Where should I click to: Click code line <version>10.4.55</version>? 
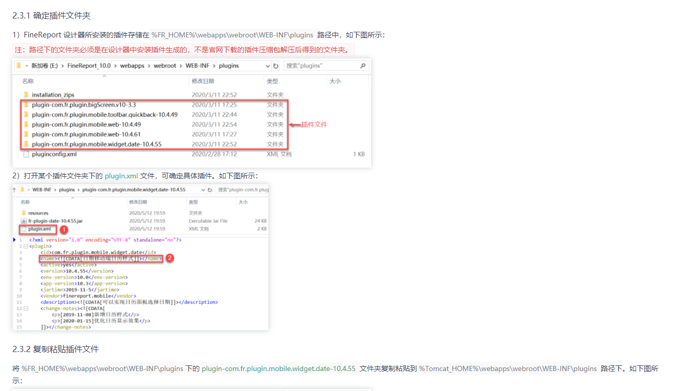[x=77, y=271]
